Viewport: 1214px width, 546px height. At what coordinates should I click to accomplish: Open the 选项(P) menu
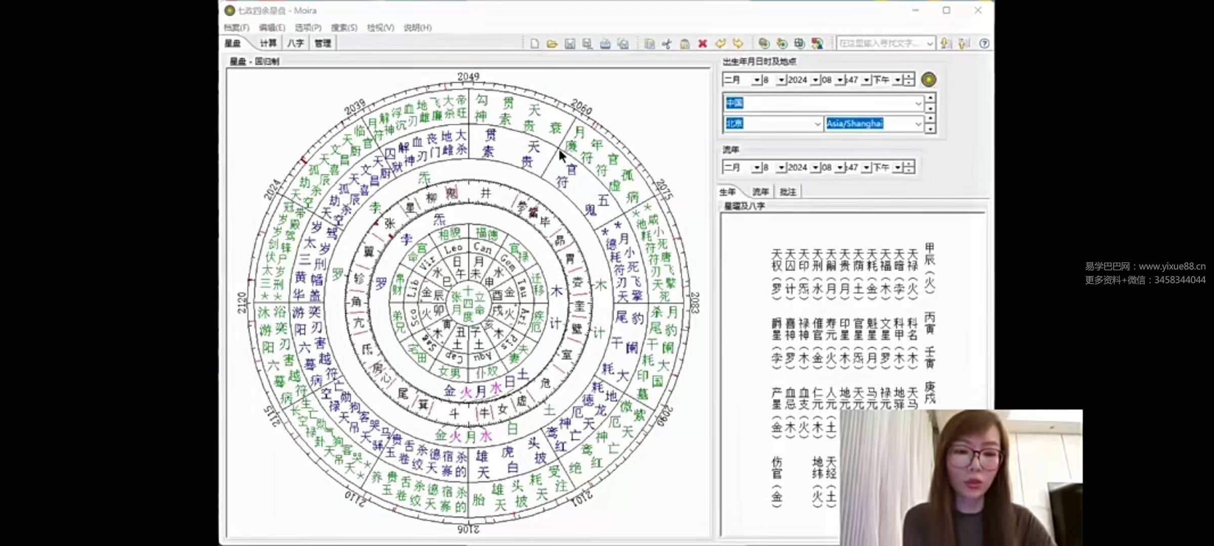click(308, 27)
